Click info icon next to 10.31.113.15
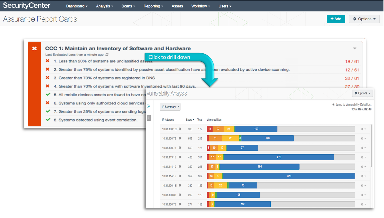Image resolution: width=384 pixels, height=218 pixels. pos(180,157)
